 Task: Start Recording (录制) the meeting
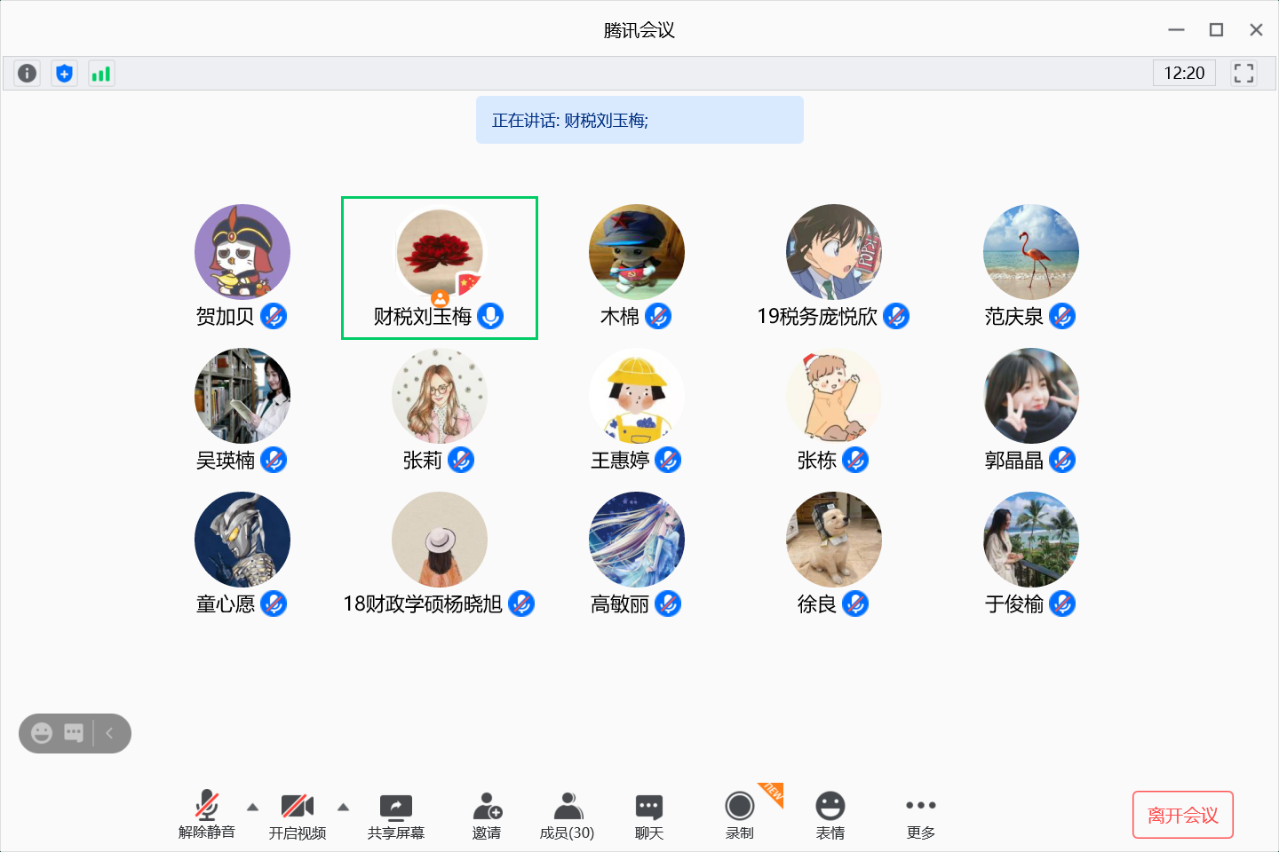coord(739,816)
